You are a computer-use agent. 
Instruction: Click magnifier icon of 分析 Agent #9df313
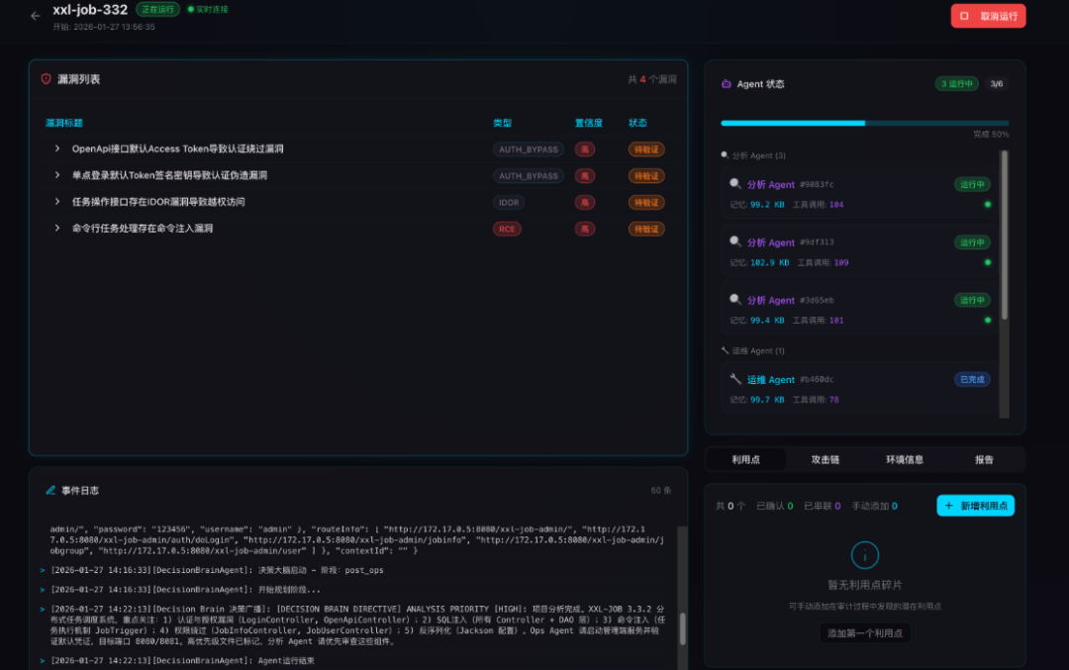tap(734, 241)
